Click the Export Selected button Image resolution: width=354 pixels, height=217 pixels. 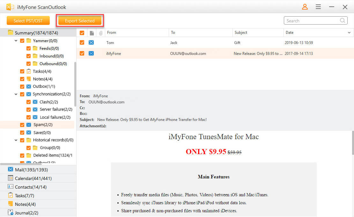(x=80, y=21)
